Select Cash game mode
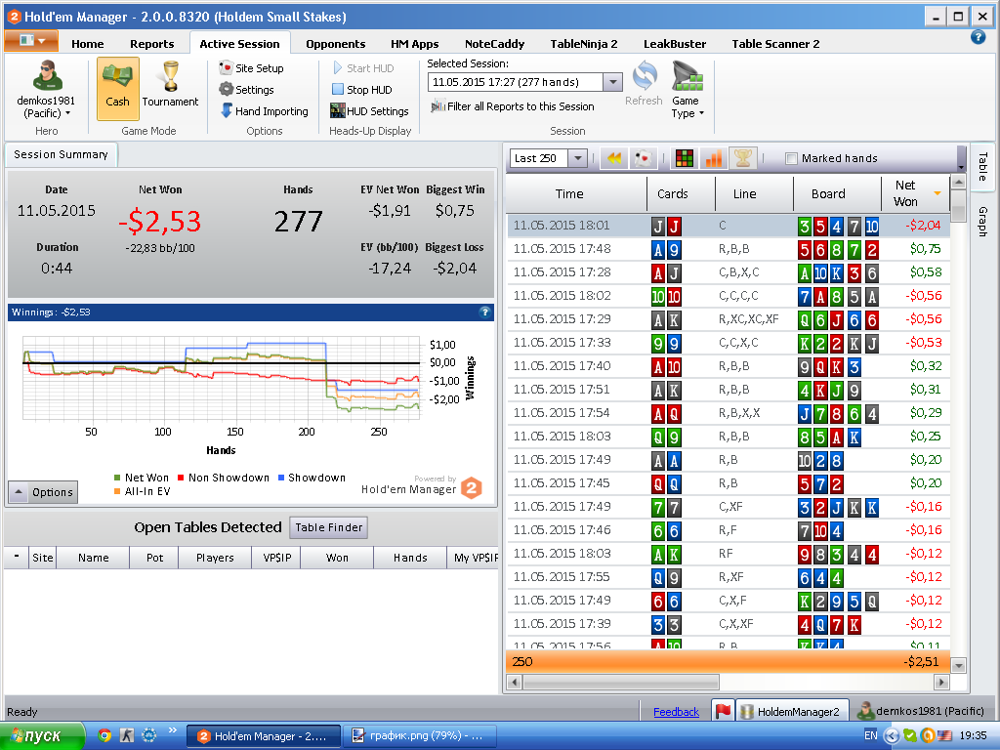The width and height of the screenshot is (1000, 750). (x=117, y=88)
